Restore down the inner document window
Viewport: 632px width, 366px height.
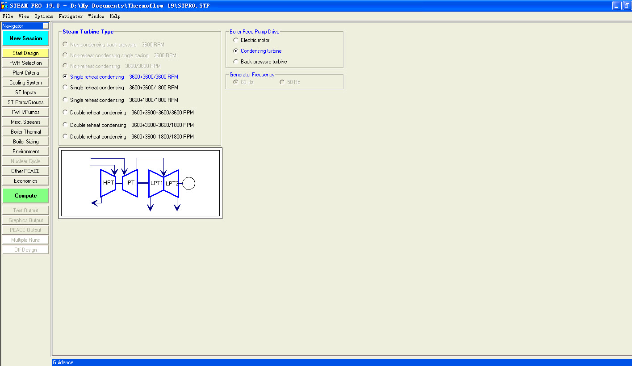tap(627, 5)
